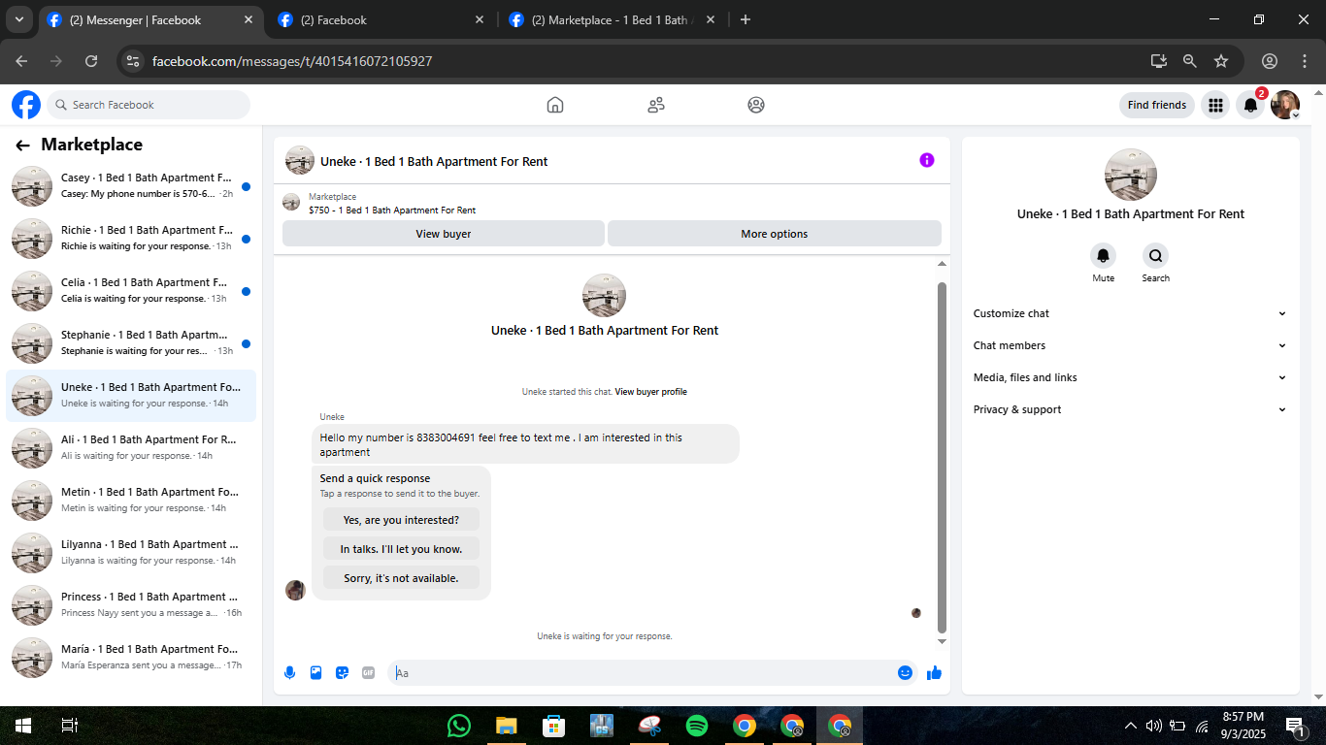Open Stephanie's apartment conversation
This screenshot has width=1326, height=745.
[x=131, y=343]
